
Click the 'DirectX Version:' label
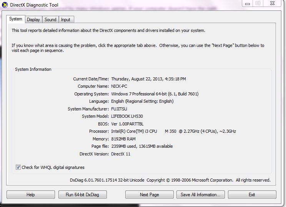94,154
